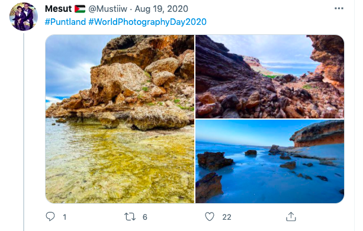View the dark rock canyon photo
This screenshot has height=231, width=363.
point(269,76)
